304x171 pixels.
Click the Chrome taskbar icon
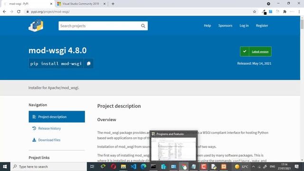[184, 167]
